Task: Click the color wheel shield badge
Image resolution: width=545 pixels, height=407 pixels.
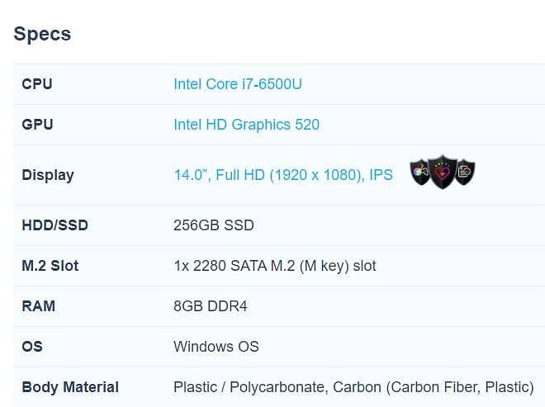Action: coord(421,173)
